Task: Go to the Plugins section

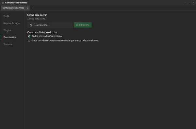Action: [x=7, y=30]
